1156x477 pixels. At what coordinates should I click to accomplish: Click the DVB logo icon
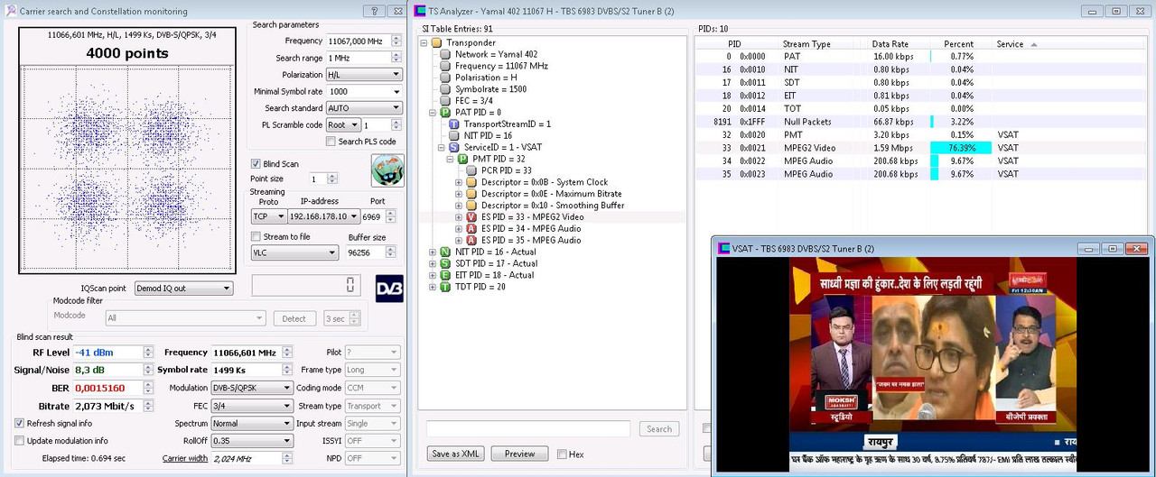389,288
